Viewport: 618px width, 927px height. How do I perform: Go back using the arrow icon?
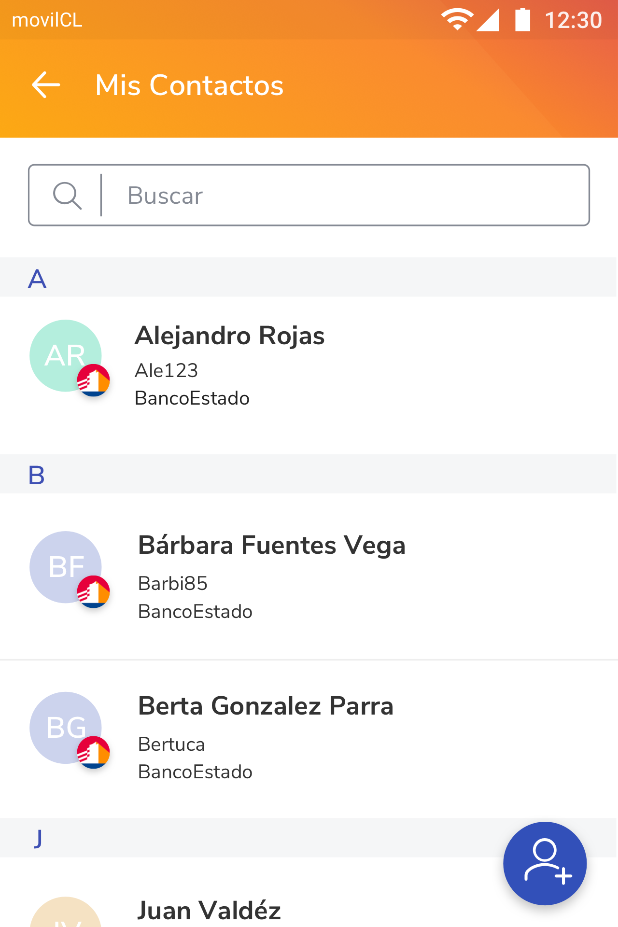pyautogui.click(x=46, y=85)
